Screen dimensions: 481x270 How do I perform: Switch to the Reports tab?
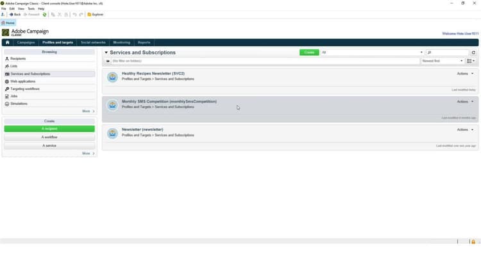144,42
